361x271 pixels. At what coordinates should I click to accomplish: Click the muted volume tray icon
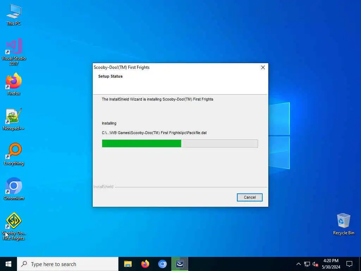[x=315, y=264]
